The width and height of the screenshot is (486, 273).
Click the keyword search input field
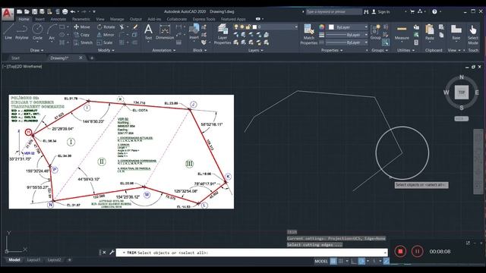(x=334, y=12)
